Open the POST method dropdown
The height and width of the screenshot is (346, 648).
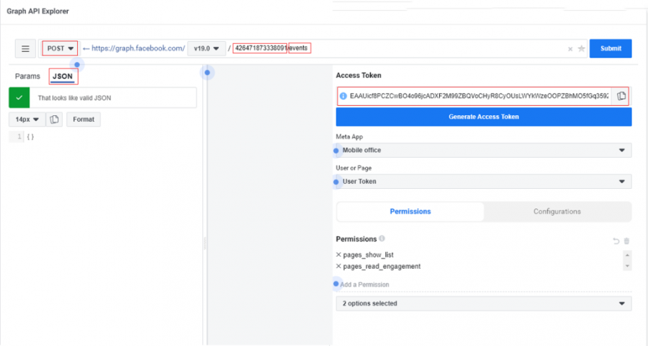pos(60,48)
